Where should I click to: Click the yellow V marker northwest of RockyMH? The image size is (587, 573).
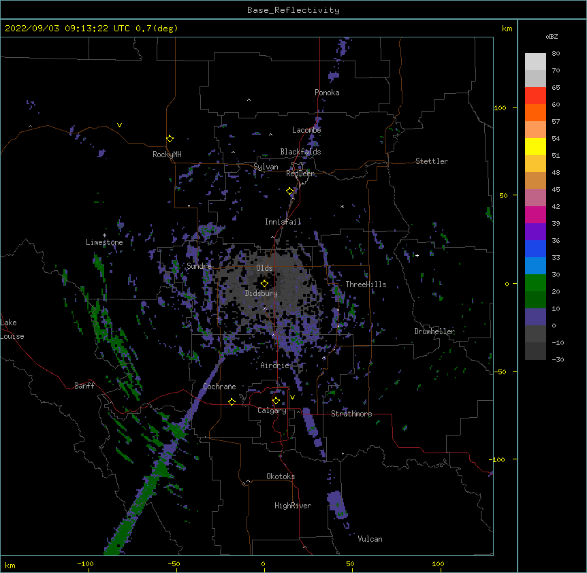pos(119,125)
